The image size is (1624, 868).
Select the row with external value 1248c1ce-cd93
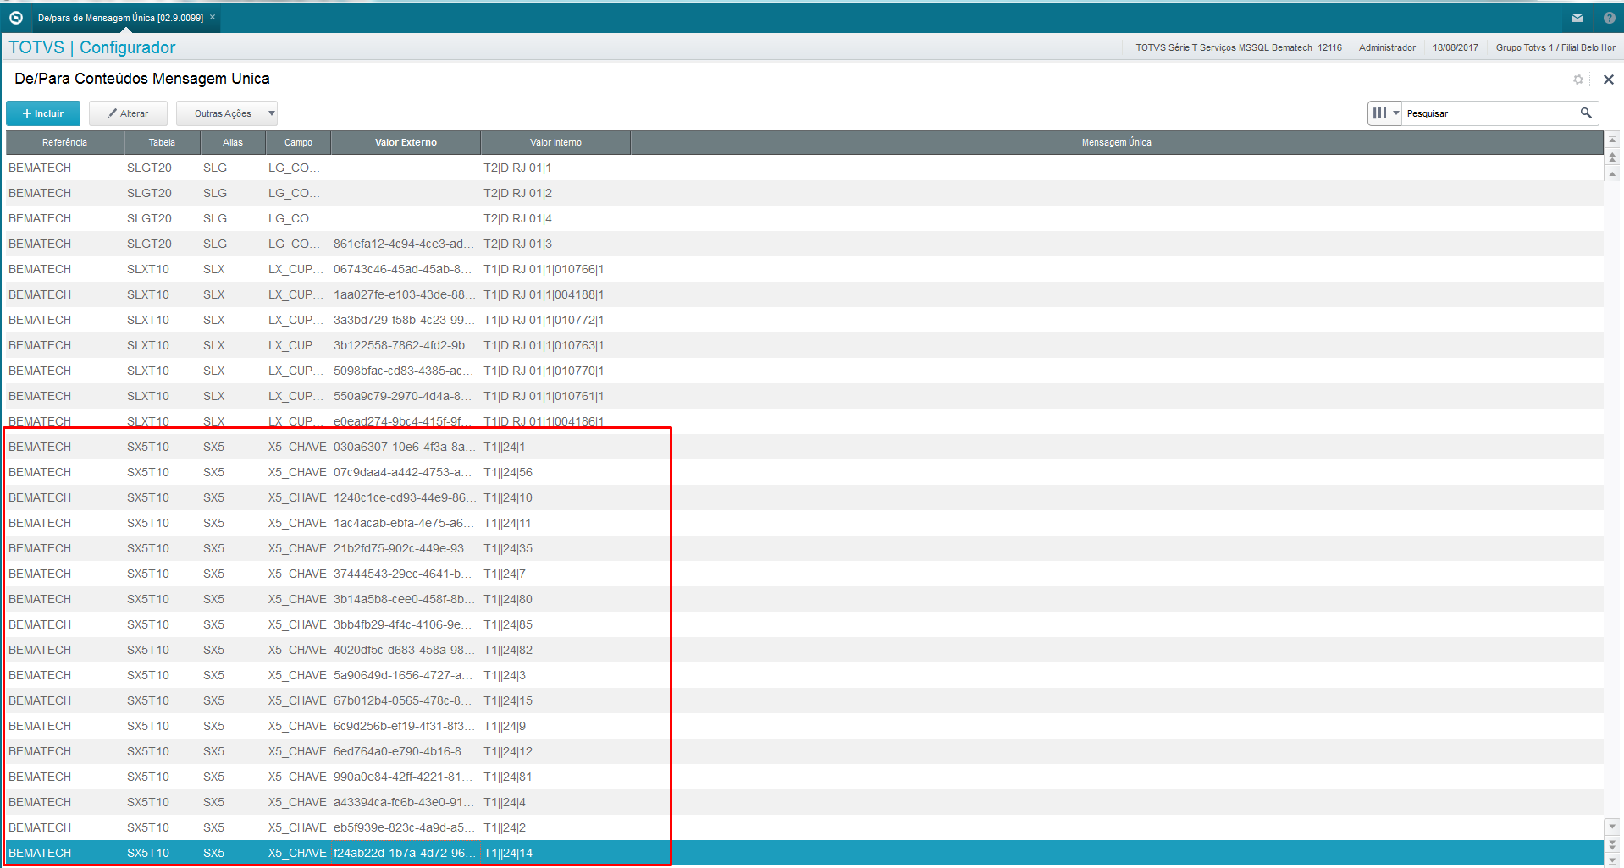804,497
